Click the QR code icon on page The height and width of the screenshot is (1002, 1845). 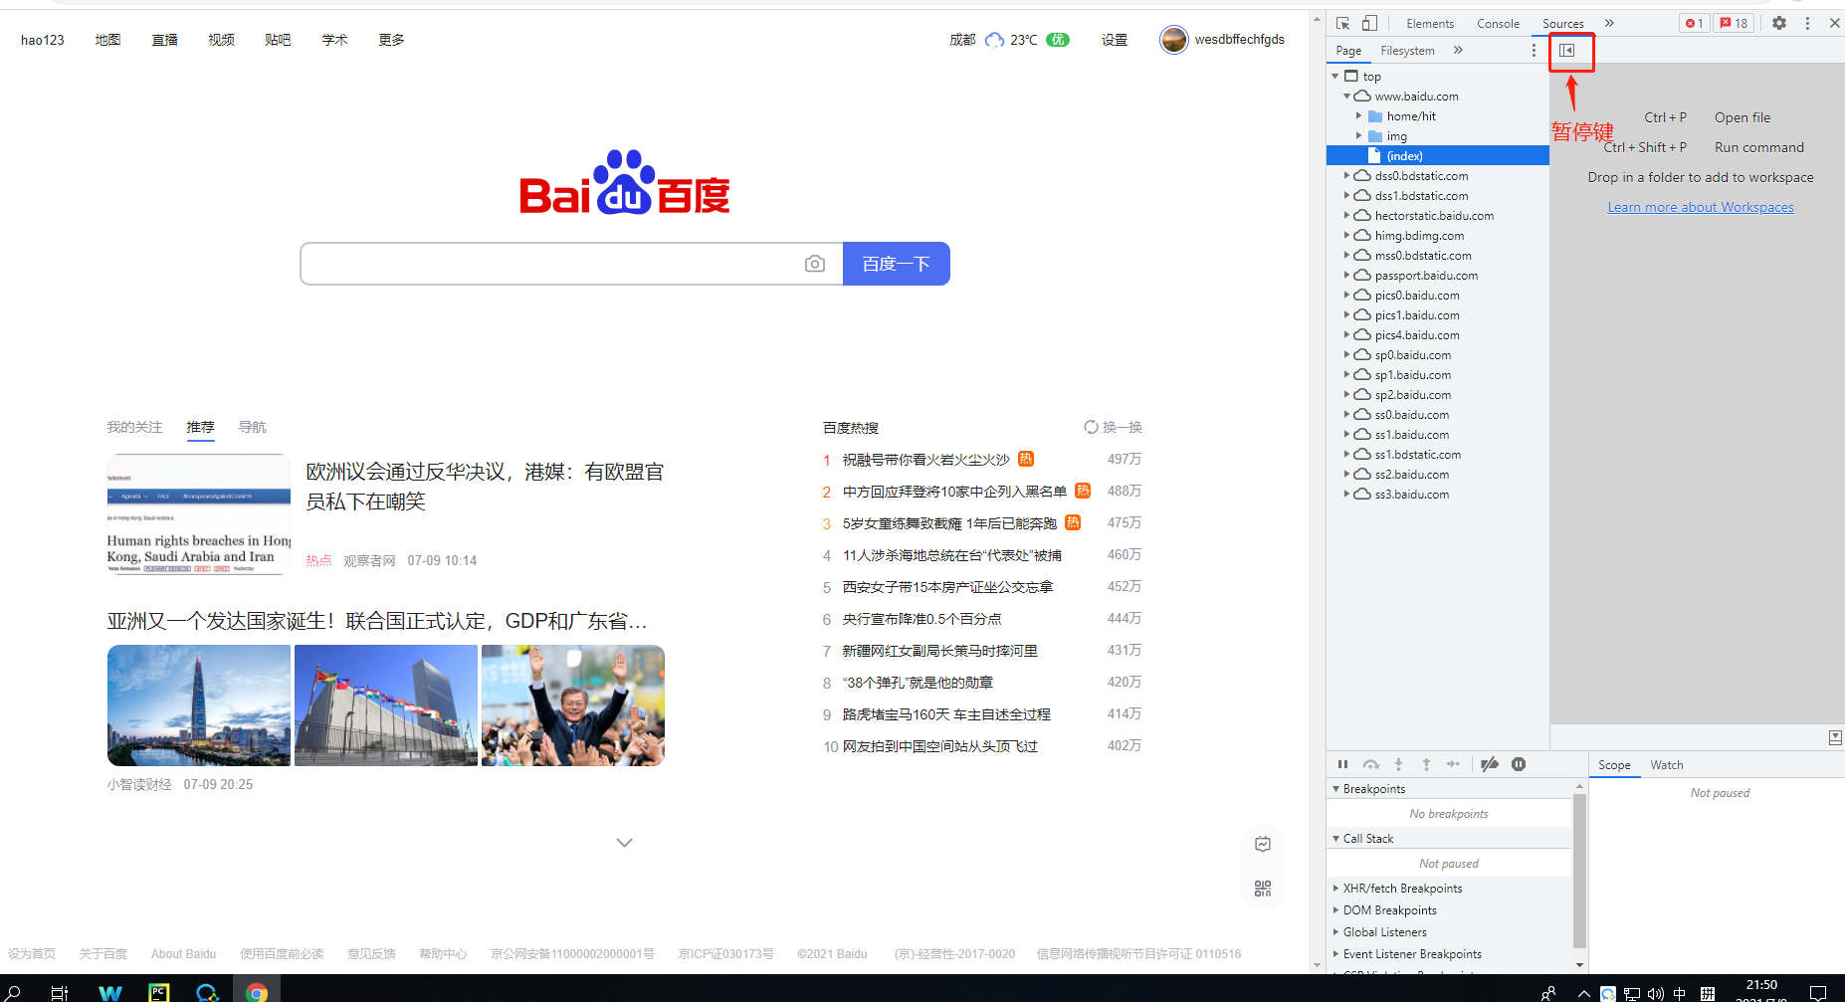(1263, 889)
